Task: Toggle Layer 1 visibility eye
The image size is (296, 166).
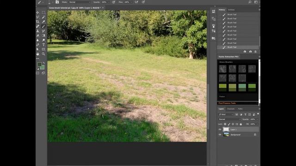Action: [220, 130]
